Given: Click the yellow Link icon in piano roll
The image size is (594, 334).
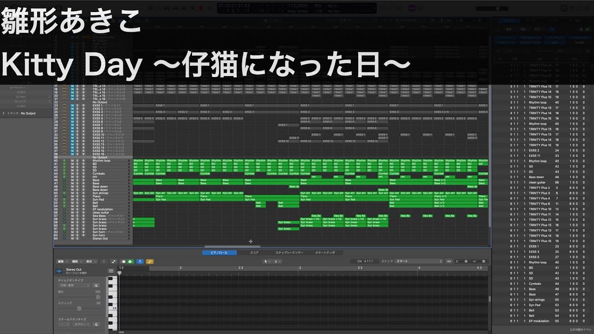Looking at the screenshot, I should point(150,261).
